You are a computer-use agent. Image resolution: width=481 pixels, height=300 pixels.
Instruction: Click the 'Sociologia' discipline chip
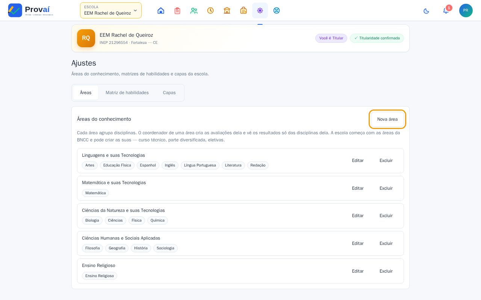(165, 248)
